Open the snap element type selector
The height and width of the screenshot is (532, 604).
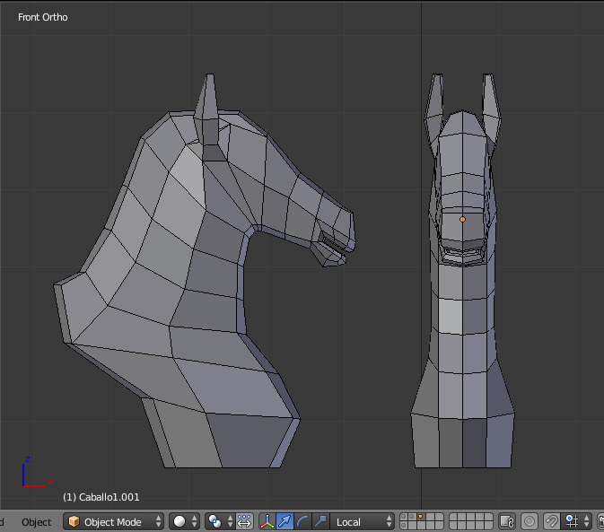pyautogui.click(x=575, y=521)
